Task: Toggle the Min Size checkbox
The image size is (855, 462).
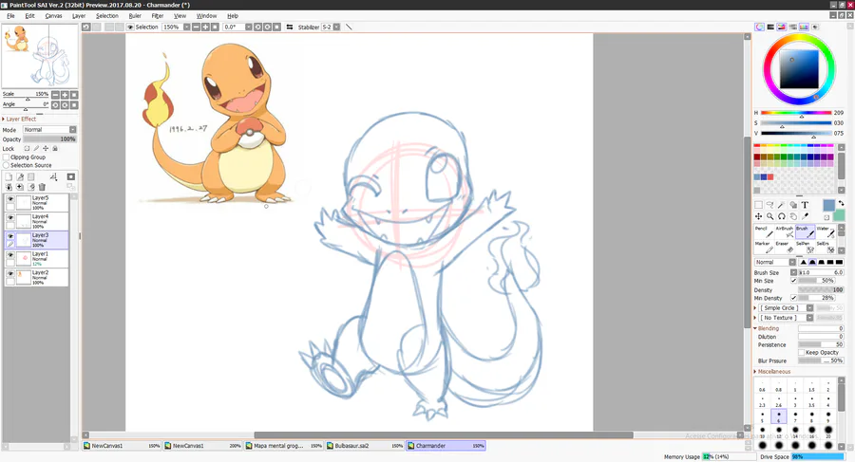Action: (794, 281)
